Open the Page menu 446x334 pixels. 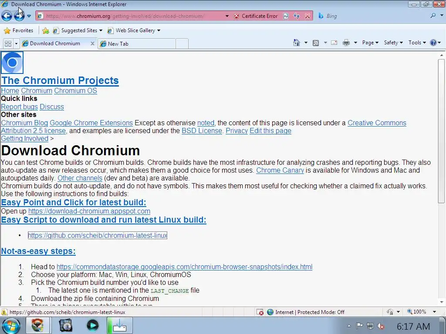pyautogui.click(x=370, y=43)
